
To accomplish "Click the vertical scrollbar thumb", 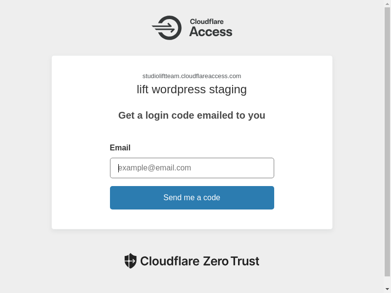I will [x=387, y=142].
